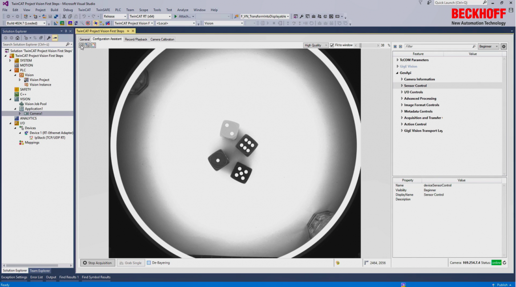Viewport: 516px width, 287px height.
Task: Open the TwinCAT RT (x64) platform dropdown
Action: pos(150,16)
